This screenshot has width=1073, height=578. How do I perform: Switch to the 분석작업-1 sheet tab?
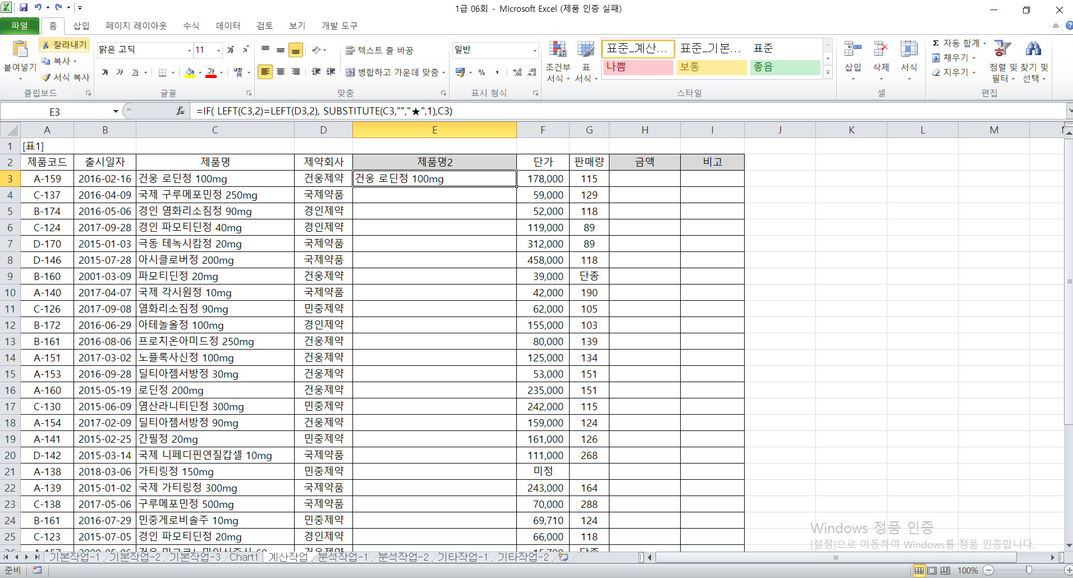[342, 557]
